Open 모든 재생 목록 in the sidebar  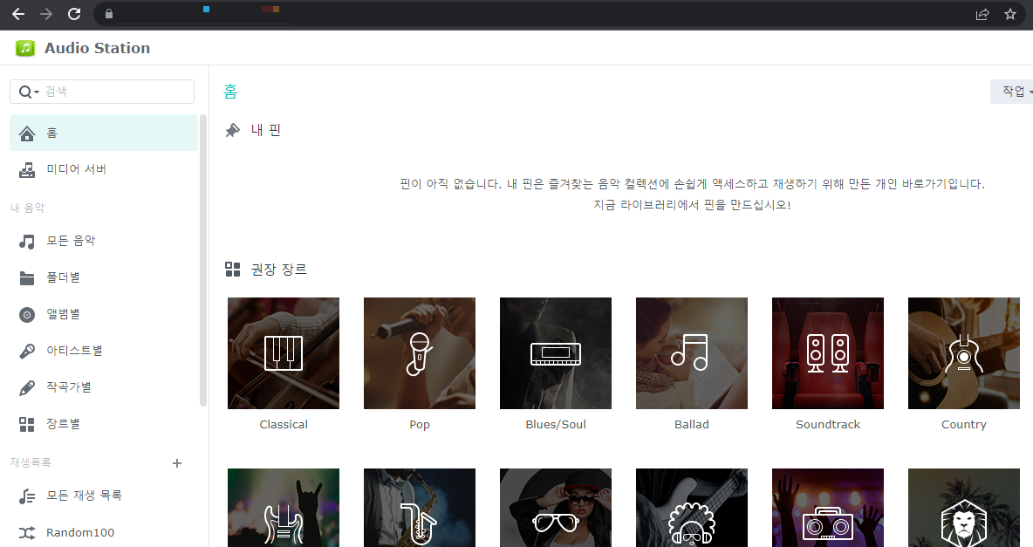(104, 496)
